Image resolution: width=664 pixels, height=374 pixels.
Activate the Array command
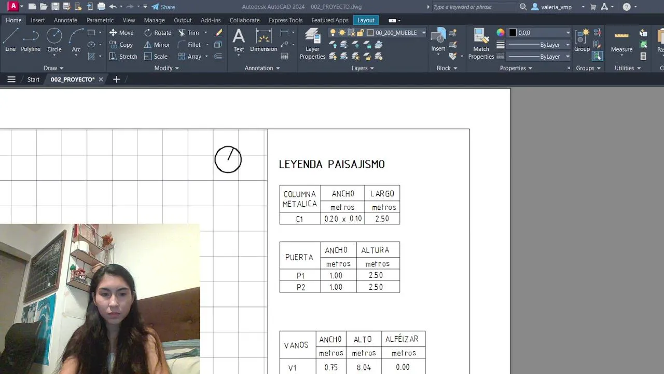coord(190,56)
